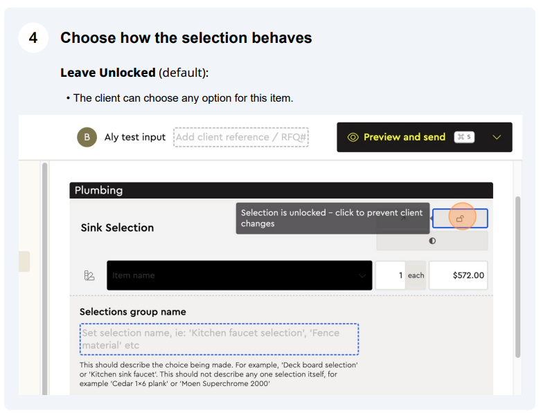The height and width of the screenshot is (413, 541).
Task: Click the step number 4 circle
Action: 33,37
